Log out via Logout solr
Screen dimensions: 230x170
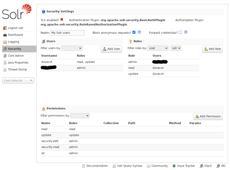[19, 28]
